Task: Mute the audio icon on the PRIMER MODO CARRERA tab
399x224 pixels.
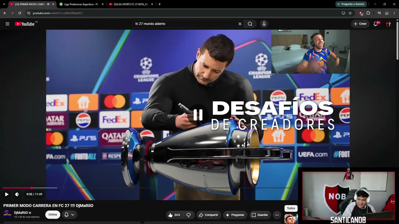Action: point(48,4)
